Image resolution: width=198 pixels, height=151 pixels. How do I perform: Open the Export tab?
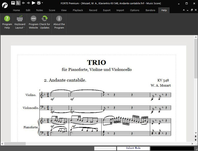point(107,10)
